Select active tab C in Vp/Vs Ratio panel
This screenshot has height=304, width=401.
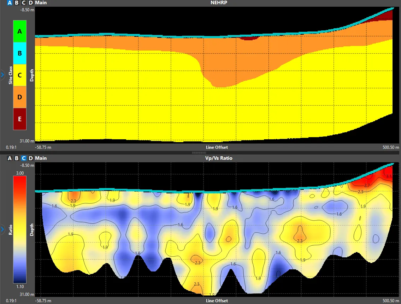pyautogui.click(x=24, y=158)
